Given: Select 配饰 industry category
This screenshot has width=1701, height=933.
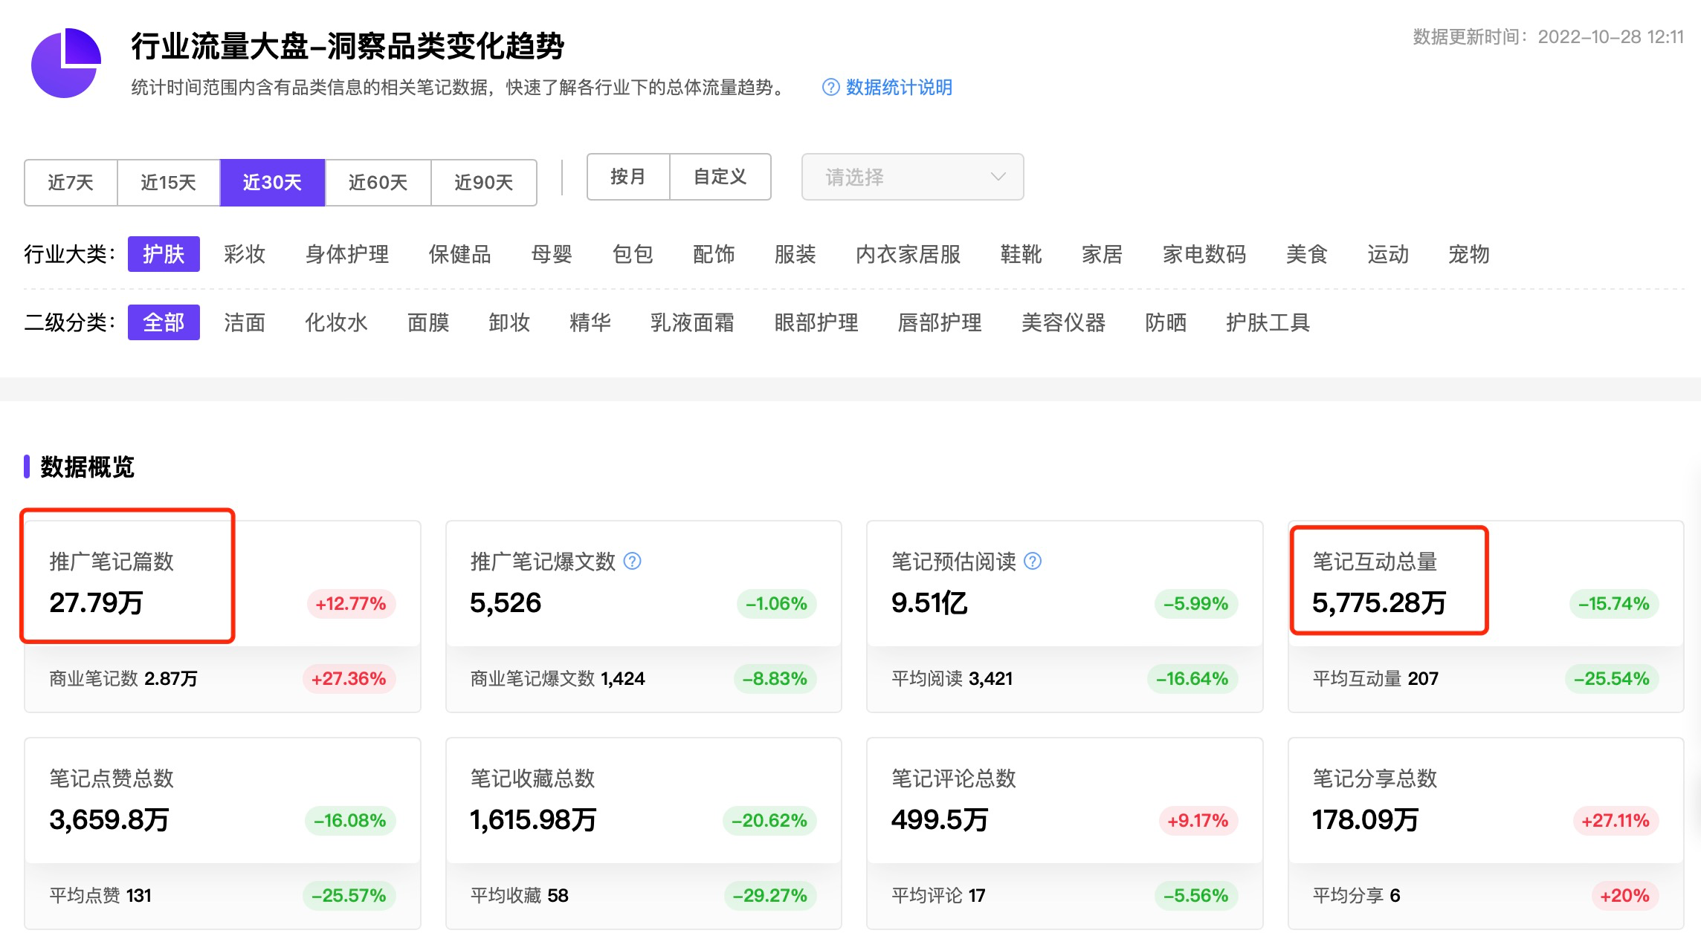Looking at the screenshot, I should (x=714, y=254).
